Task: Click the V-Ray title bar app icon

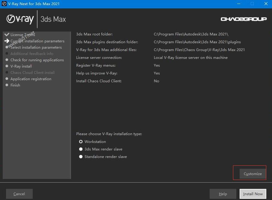Action: [x=4, y=4]
